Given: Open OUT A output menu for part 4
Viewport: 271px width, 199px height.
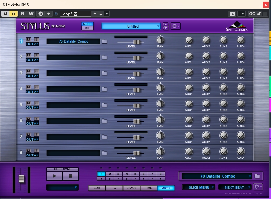Looking at the screenshot, I should (32, 92).
